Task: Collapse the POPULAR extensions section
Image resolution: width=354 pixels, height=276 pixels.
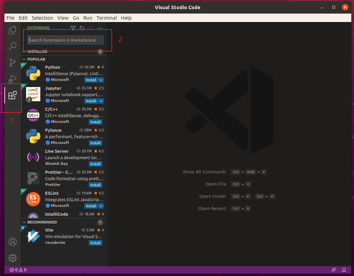Action: click(24, 59)
